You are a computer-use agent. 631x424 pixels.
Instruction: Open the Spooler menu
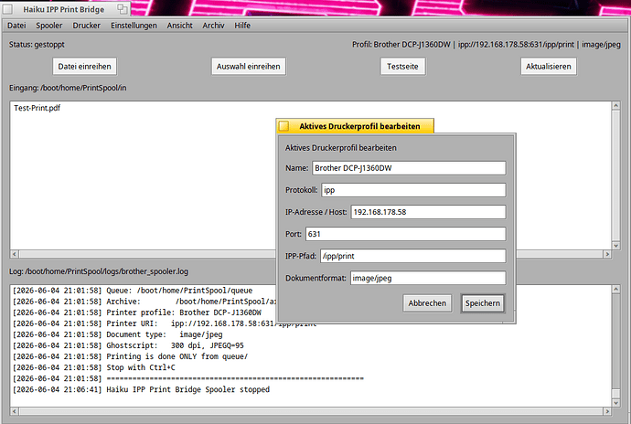tap(49, 26)
